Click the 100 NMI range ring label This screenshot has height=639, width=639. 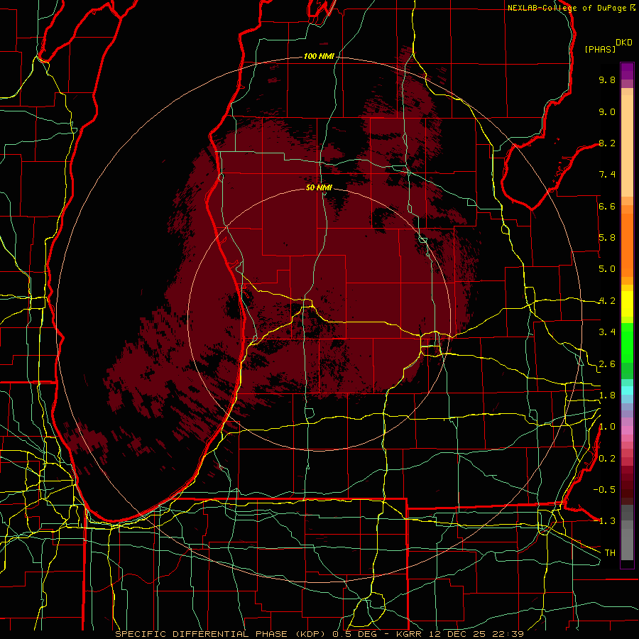click(x=318, y=56)
